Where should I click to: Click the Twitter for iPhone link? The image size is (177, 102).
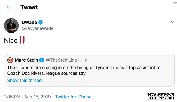pyautogui.click(x=73, y=97)
